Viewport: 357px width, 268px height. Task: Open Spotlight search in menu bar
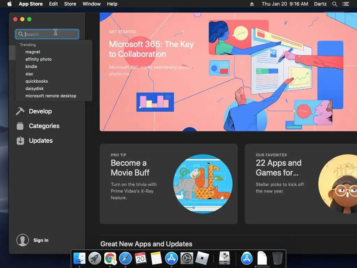coord(334,4)
